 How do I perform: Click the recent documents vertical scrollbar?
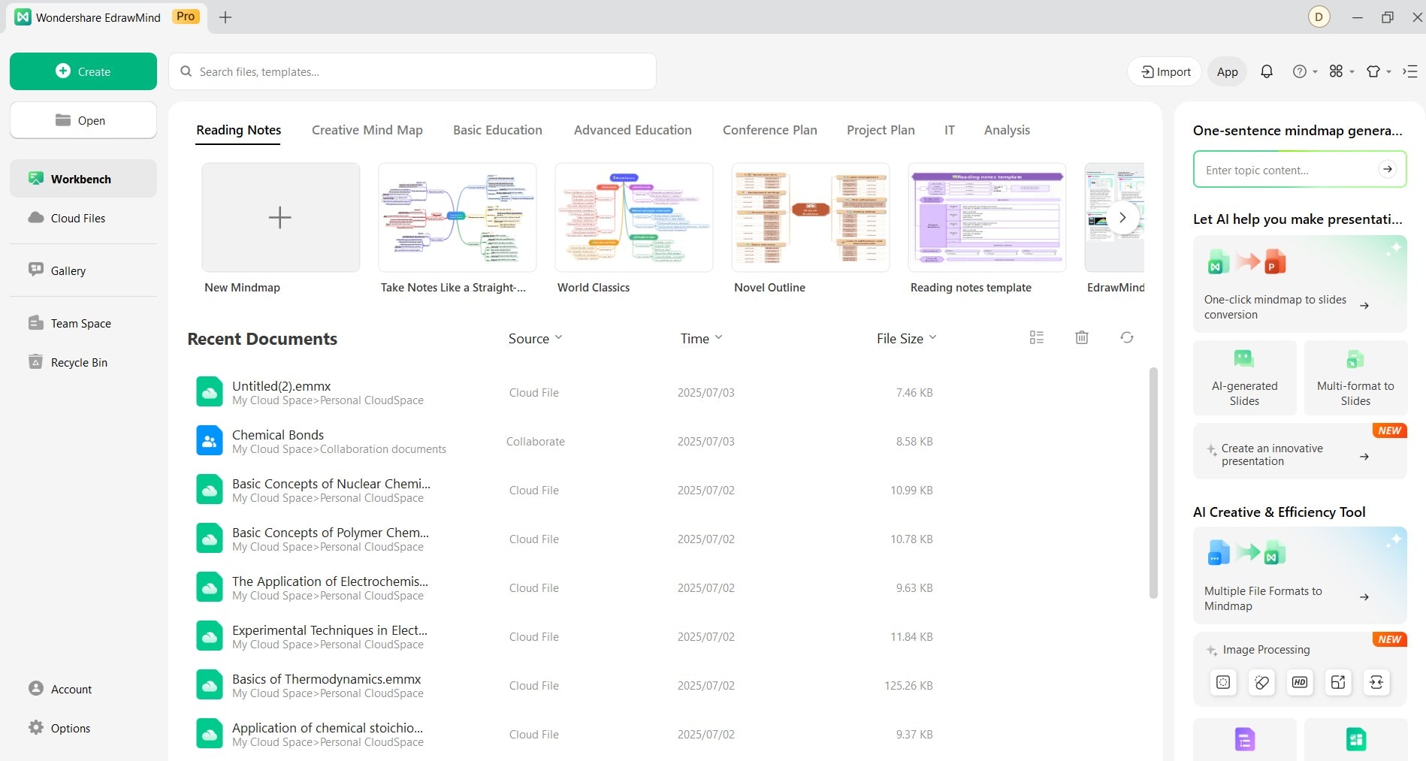[x=1153, y=482]
